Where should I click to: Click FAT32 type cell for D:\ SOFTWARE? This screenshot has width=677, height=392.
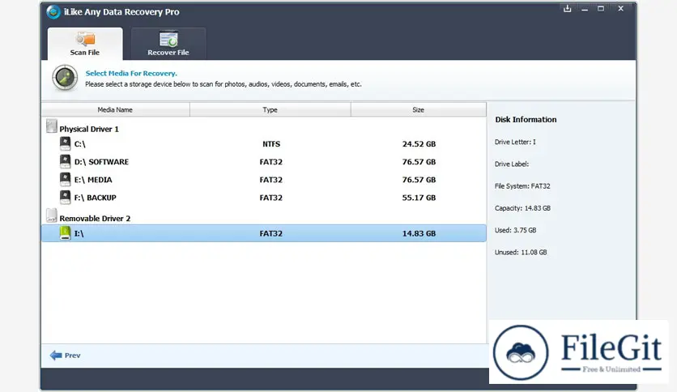[271, 162]
